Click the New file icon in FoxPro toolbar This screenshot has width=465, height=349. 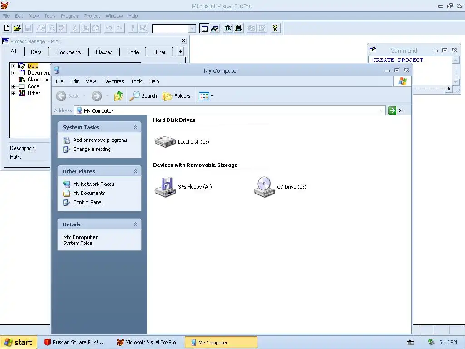tap(6, 28)
